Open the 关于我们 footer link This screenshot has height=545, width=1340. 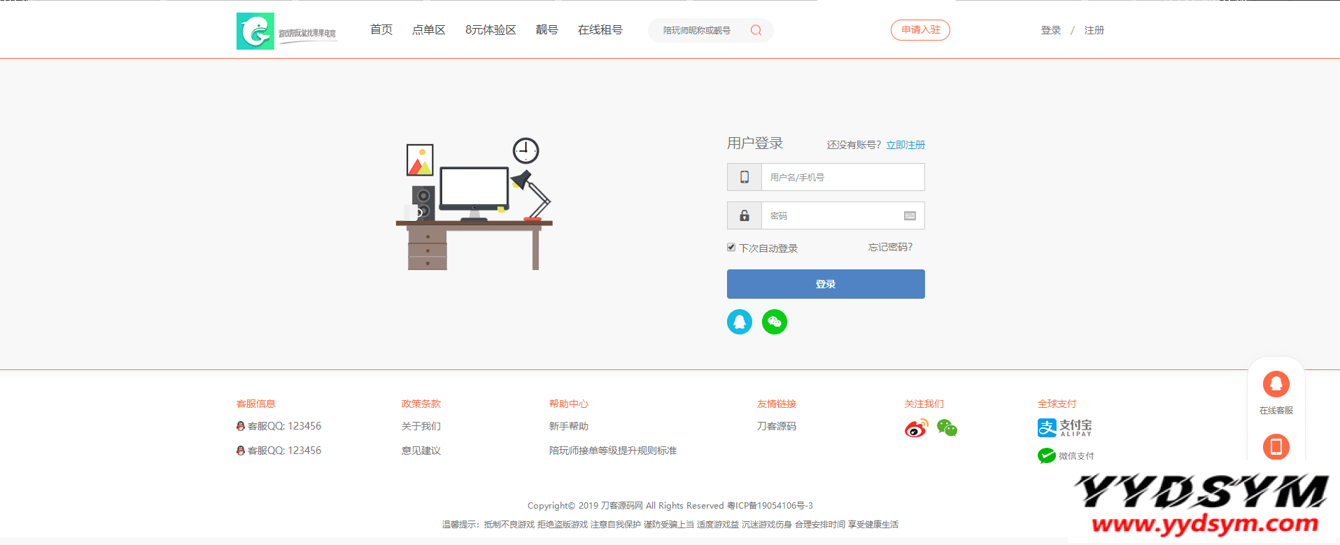coord(421,426)
